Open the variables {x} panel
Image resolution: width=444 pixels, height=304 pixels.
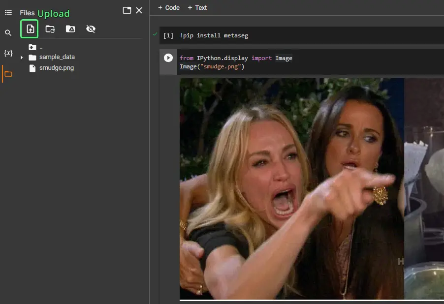(8, 53)
